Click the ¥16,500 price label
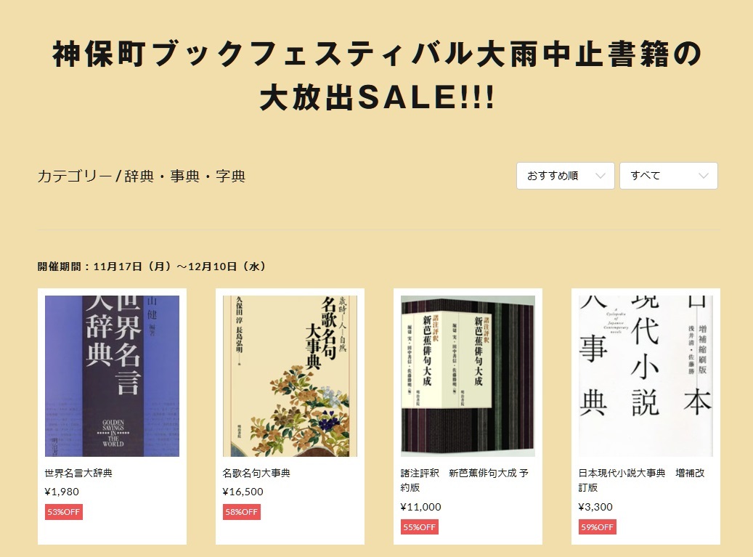The image size is (753, 557). coord(243,492)
